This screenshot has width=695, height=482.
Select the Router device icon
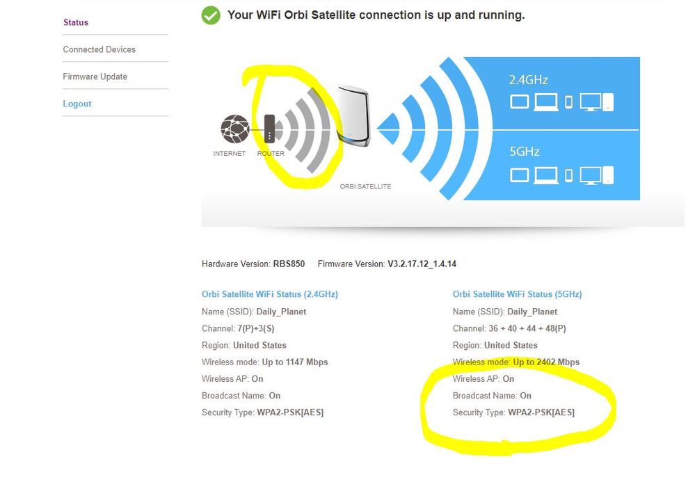[270, 128]
